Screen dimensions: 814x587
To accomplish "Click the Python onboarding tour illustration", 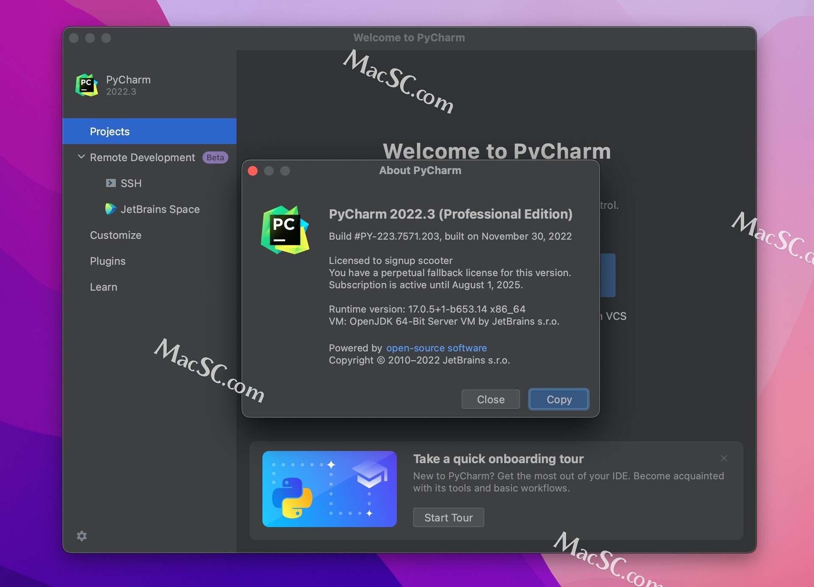I will coord(329,490).
